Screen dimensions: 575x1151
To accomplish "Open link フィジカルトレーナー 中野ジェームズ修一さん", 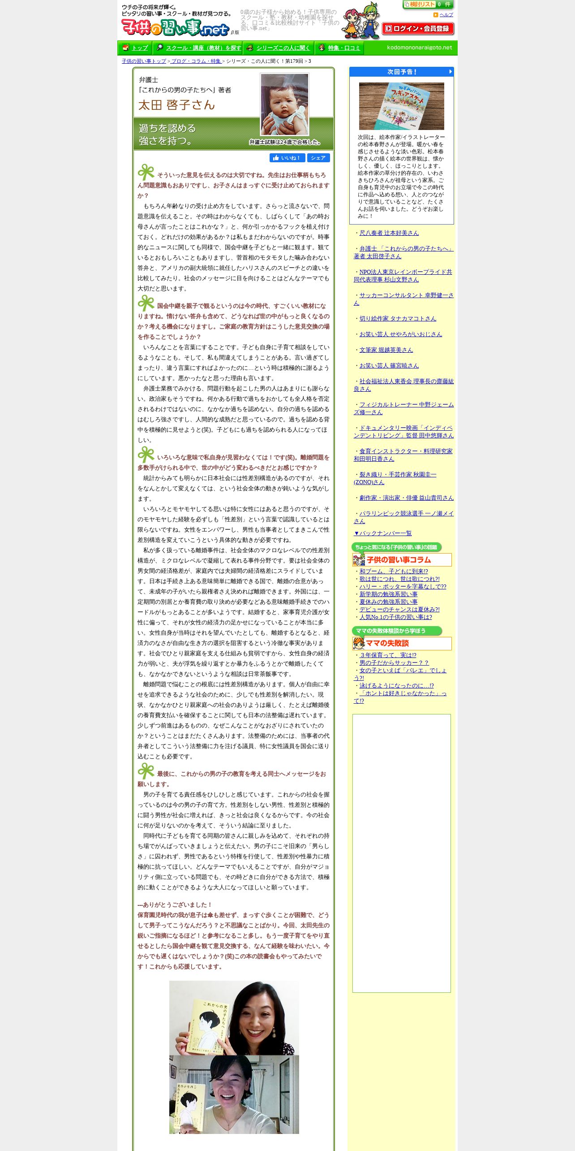I will pyautogui.click(x=403, y=408).
